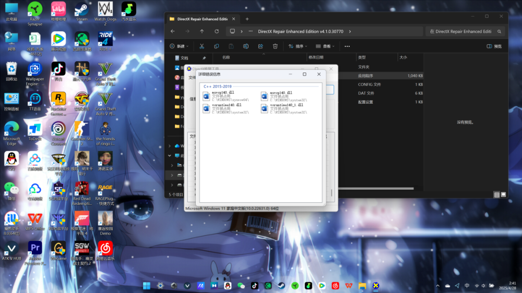Switch Explorer to large icons view at bottom-right
This screenshot has height=293, width=522.
[x=503, y=194]
